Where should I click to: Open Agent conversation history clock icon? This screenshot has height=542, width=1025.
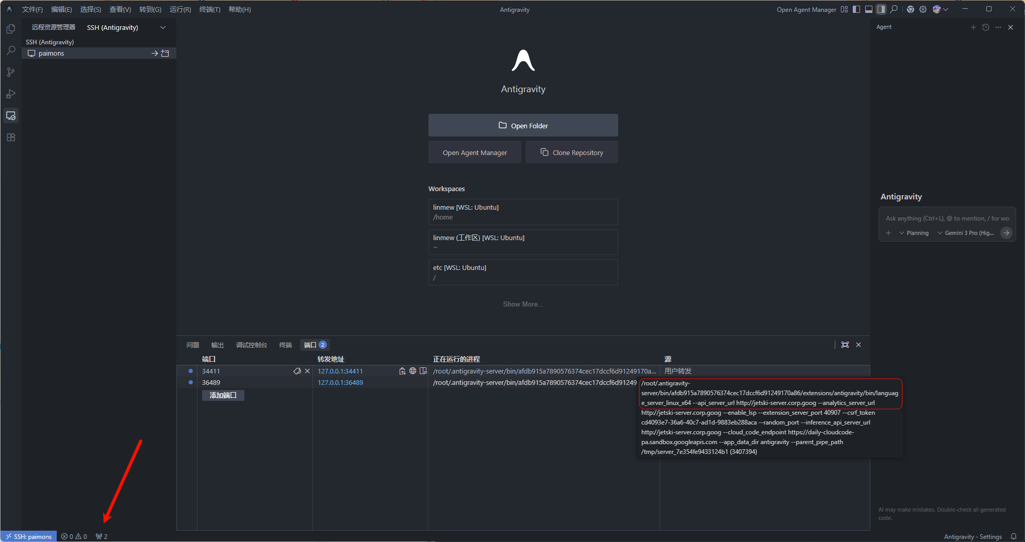point(986,27)
